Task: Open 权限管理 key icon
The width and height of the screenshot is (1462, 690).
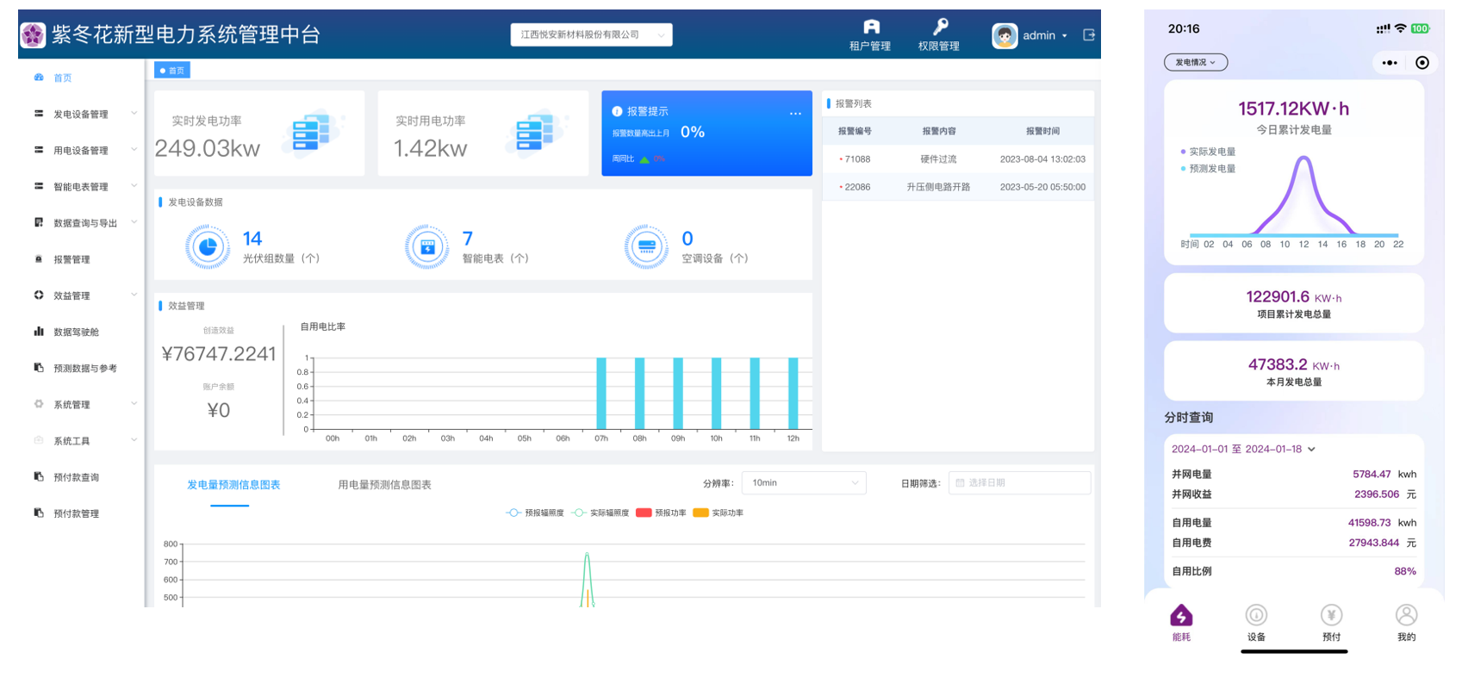Action: (940, 28)
